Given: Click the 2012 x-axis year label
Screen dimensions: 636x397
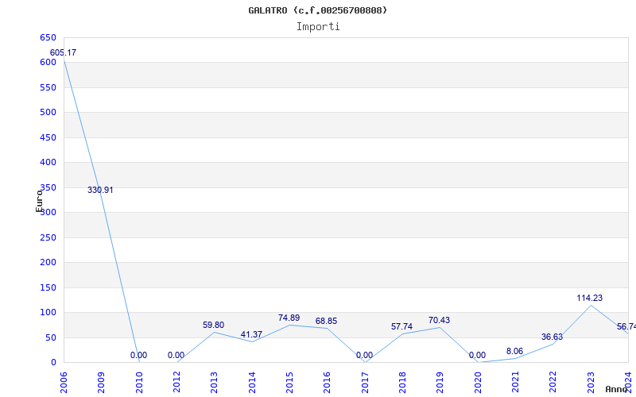Looking at the screenshot, I should click(176, 383).
